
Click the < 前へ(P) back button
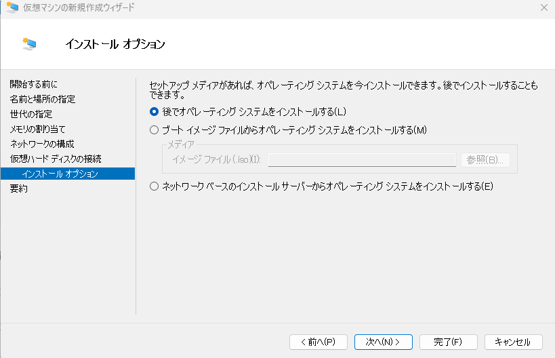pos(318,342)
